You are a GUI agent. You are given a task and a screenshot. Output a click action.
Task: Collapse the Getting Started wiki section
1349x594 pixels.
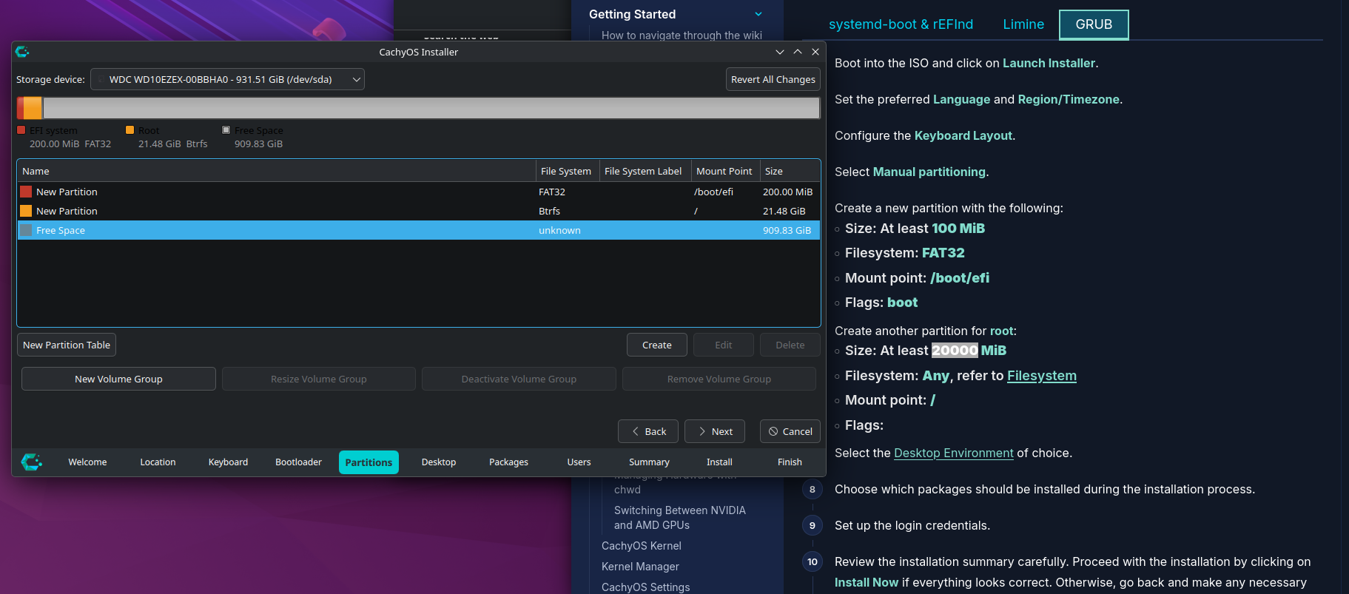[x=758, y=14]
